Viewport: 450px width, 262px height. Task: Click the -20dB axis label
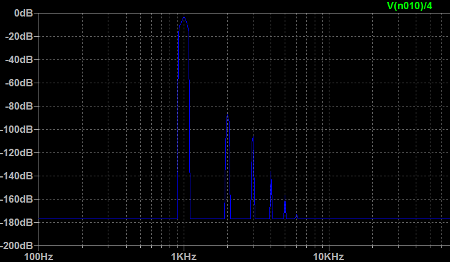(19, 37)
